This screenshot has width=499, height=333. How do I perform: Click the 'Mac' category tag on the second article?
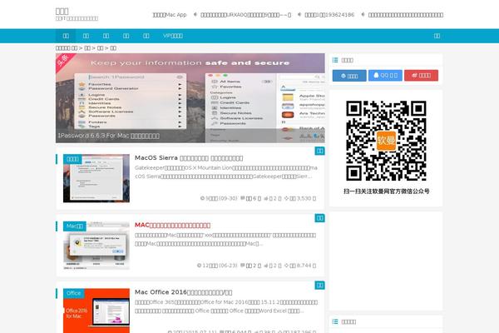click(x=75, y=226)
